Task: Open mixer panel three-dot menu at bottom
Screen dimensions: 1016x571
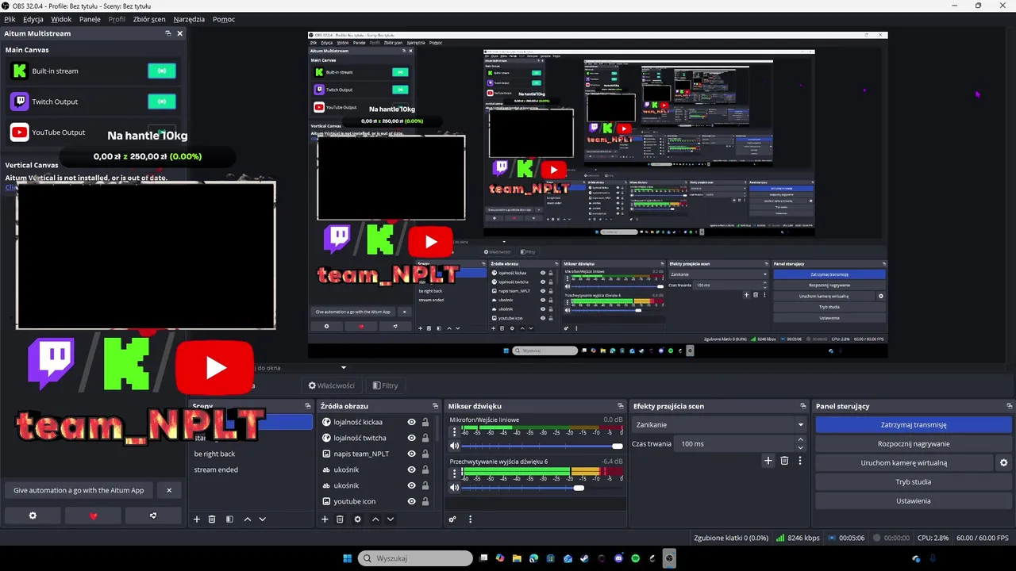Action: (470, 519)
